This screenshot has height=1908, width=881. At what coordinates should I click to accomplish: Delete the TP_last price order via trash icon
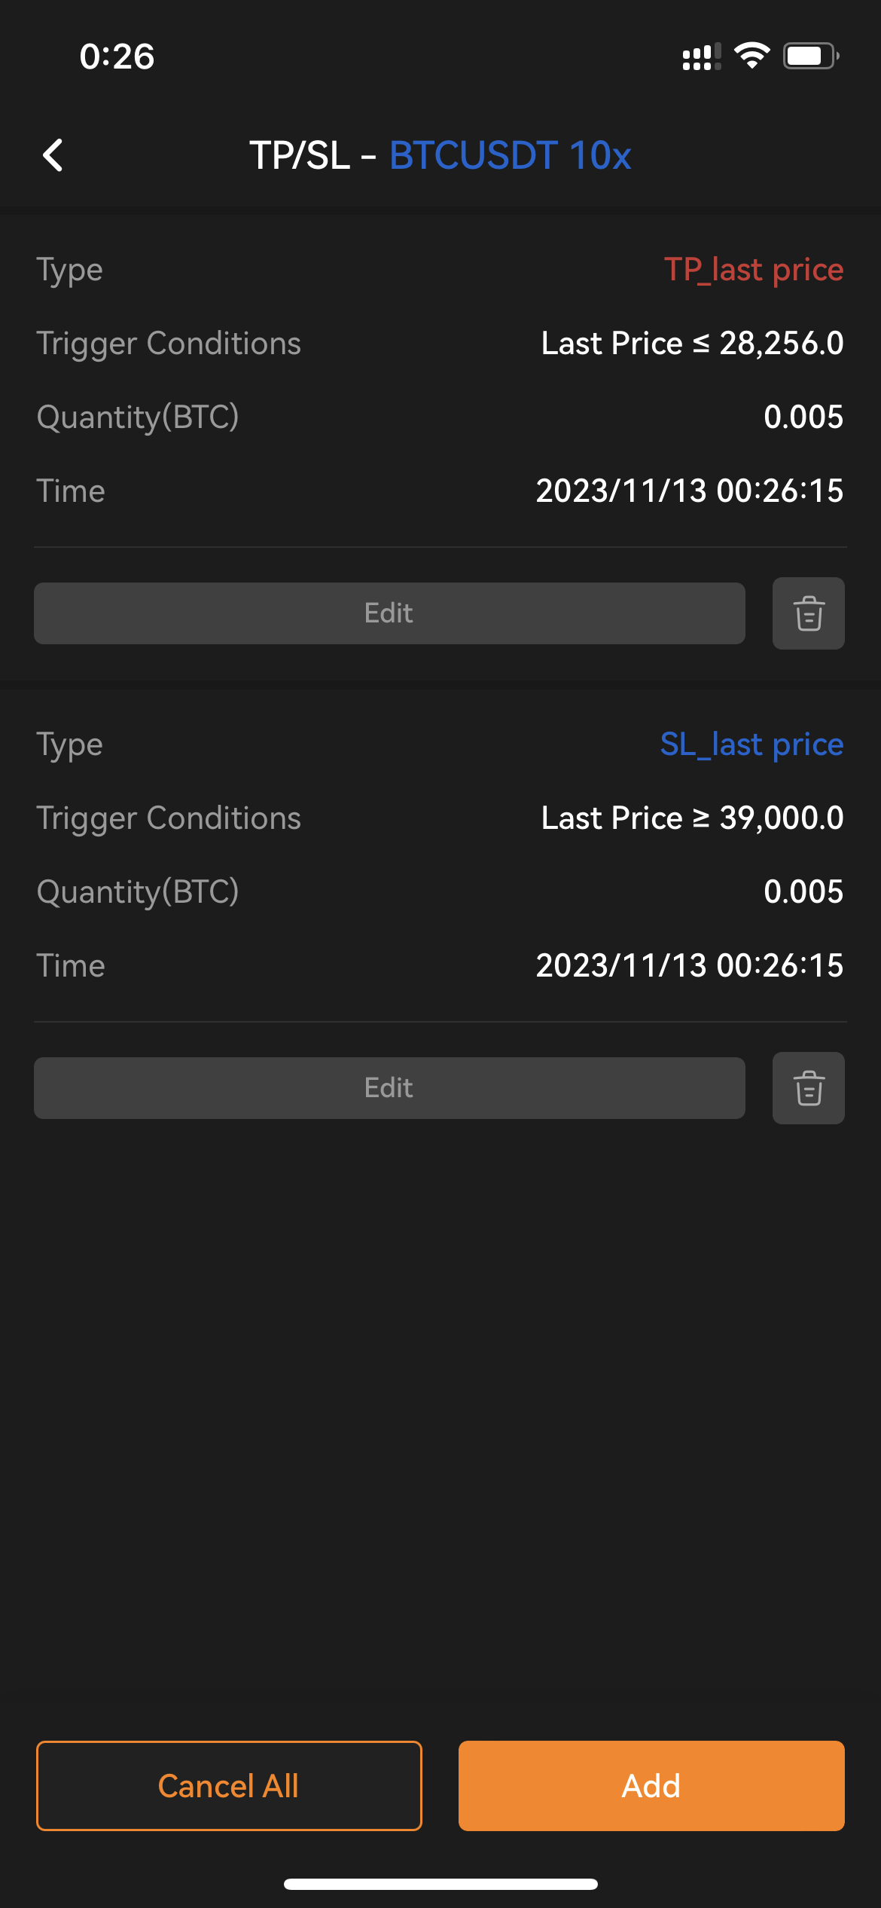[x=808, y=613]
